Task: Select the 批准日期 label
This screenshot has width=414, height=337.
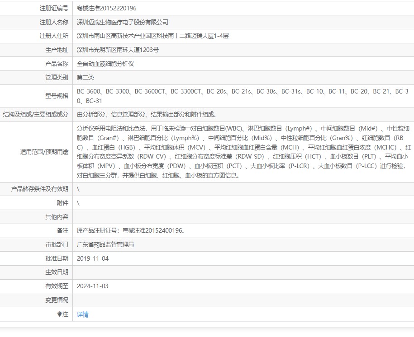Action: [57, 258]
